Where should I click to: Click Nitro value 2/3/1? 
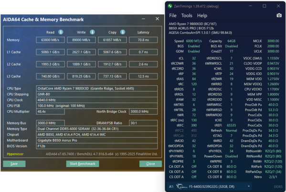(x=273, y=177)
